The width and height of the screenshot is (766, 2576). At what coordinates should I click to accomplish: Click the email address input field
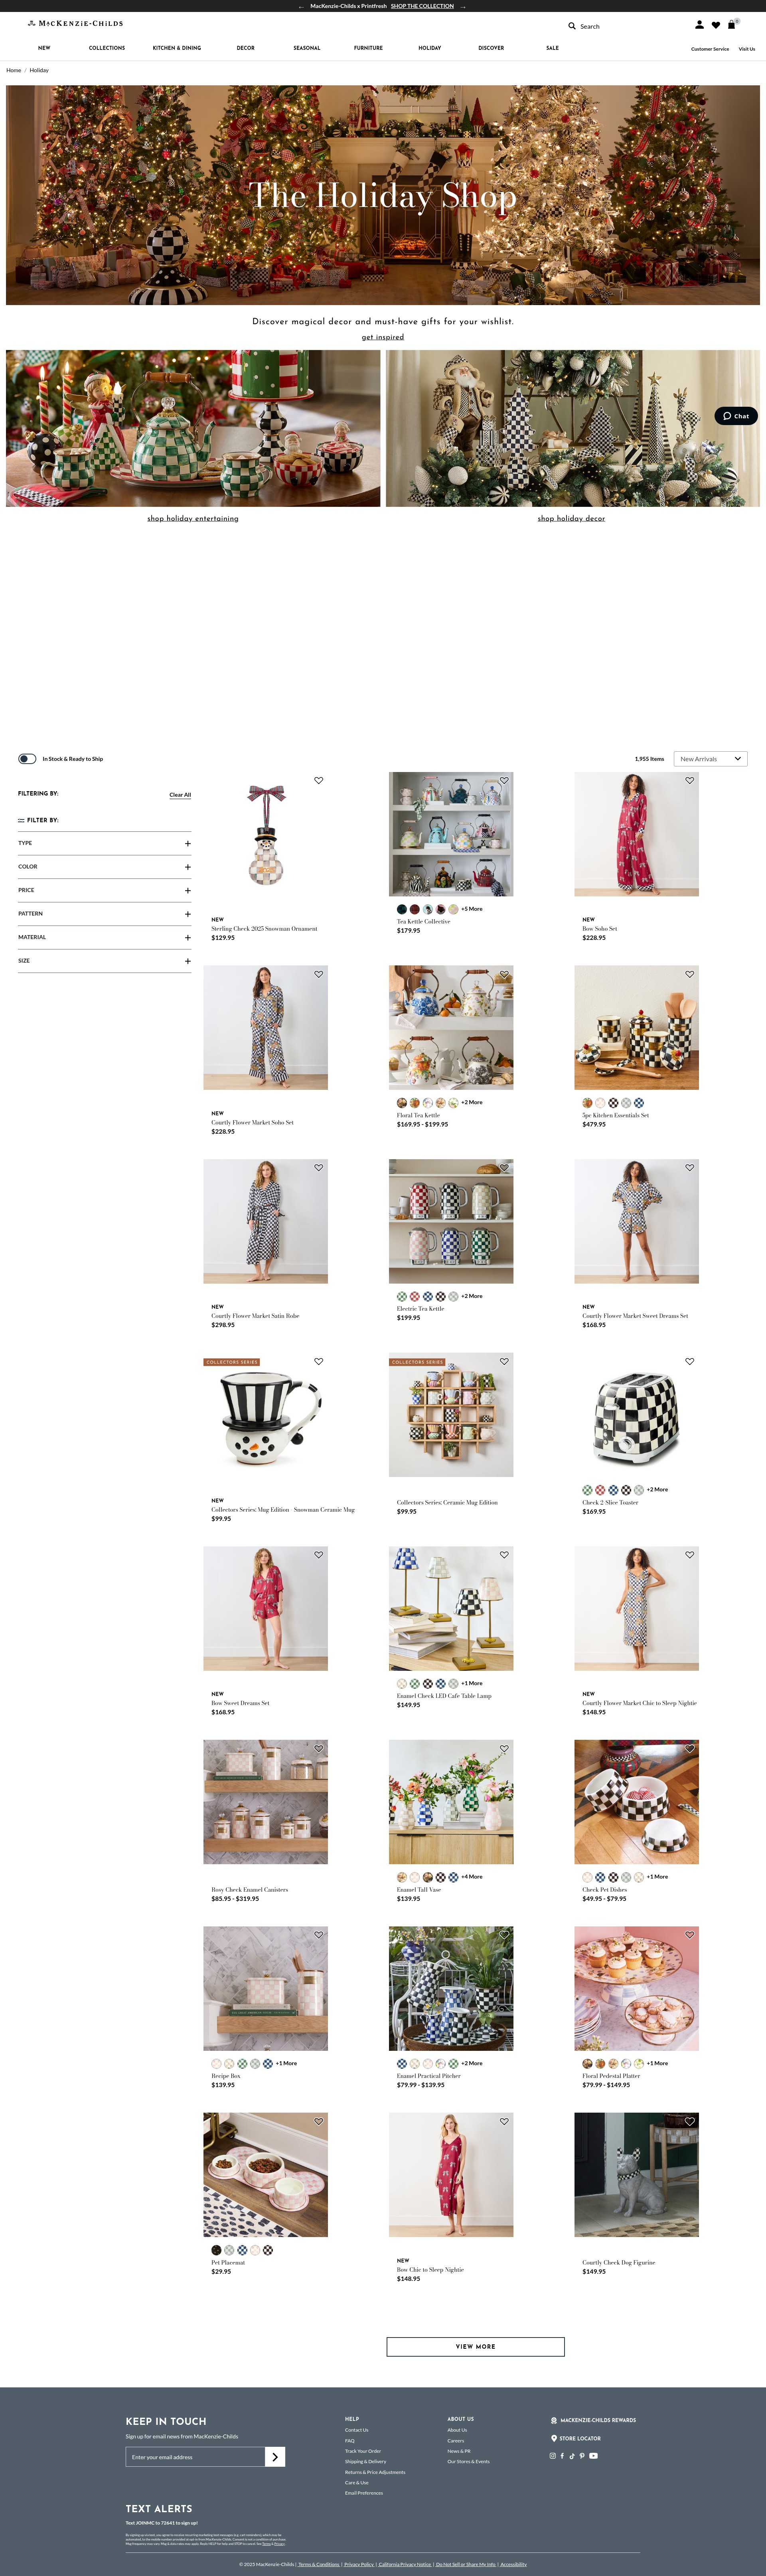coord(195,2457)
